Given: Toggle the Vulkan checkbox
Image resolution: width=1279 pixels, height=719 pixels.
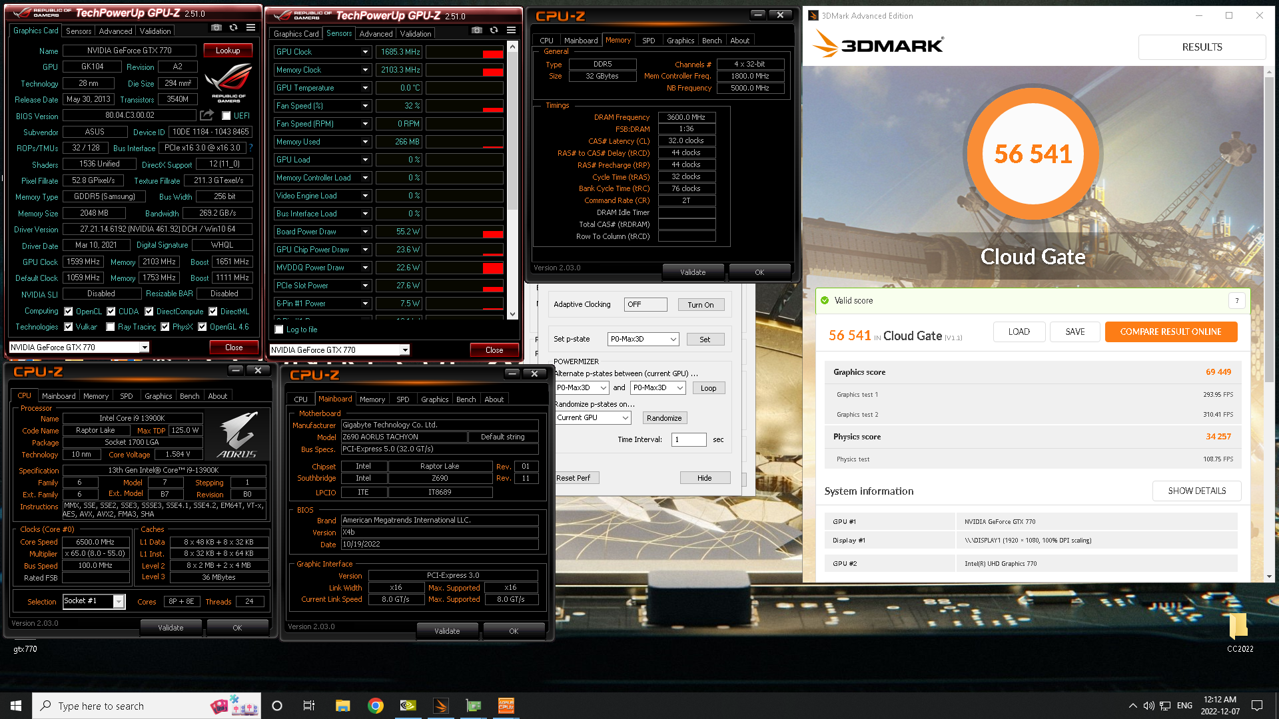Looking at the screenshot, I should [x=68, y=327].
